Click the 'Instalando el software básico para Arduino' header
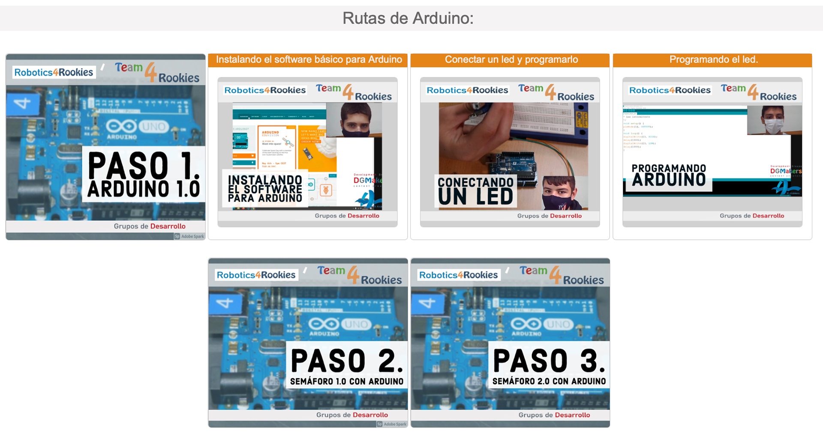Viewport: 823px width, 434px height. [x=308, y=60]
